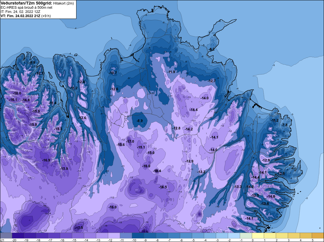324x242 pixels.
Task: Select the -8.2 value on the northeast peninsula
Action: (x=212, y=49)
